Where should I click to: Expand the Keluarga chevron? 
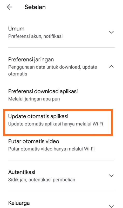[x=111, y=206]
